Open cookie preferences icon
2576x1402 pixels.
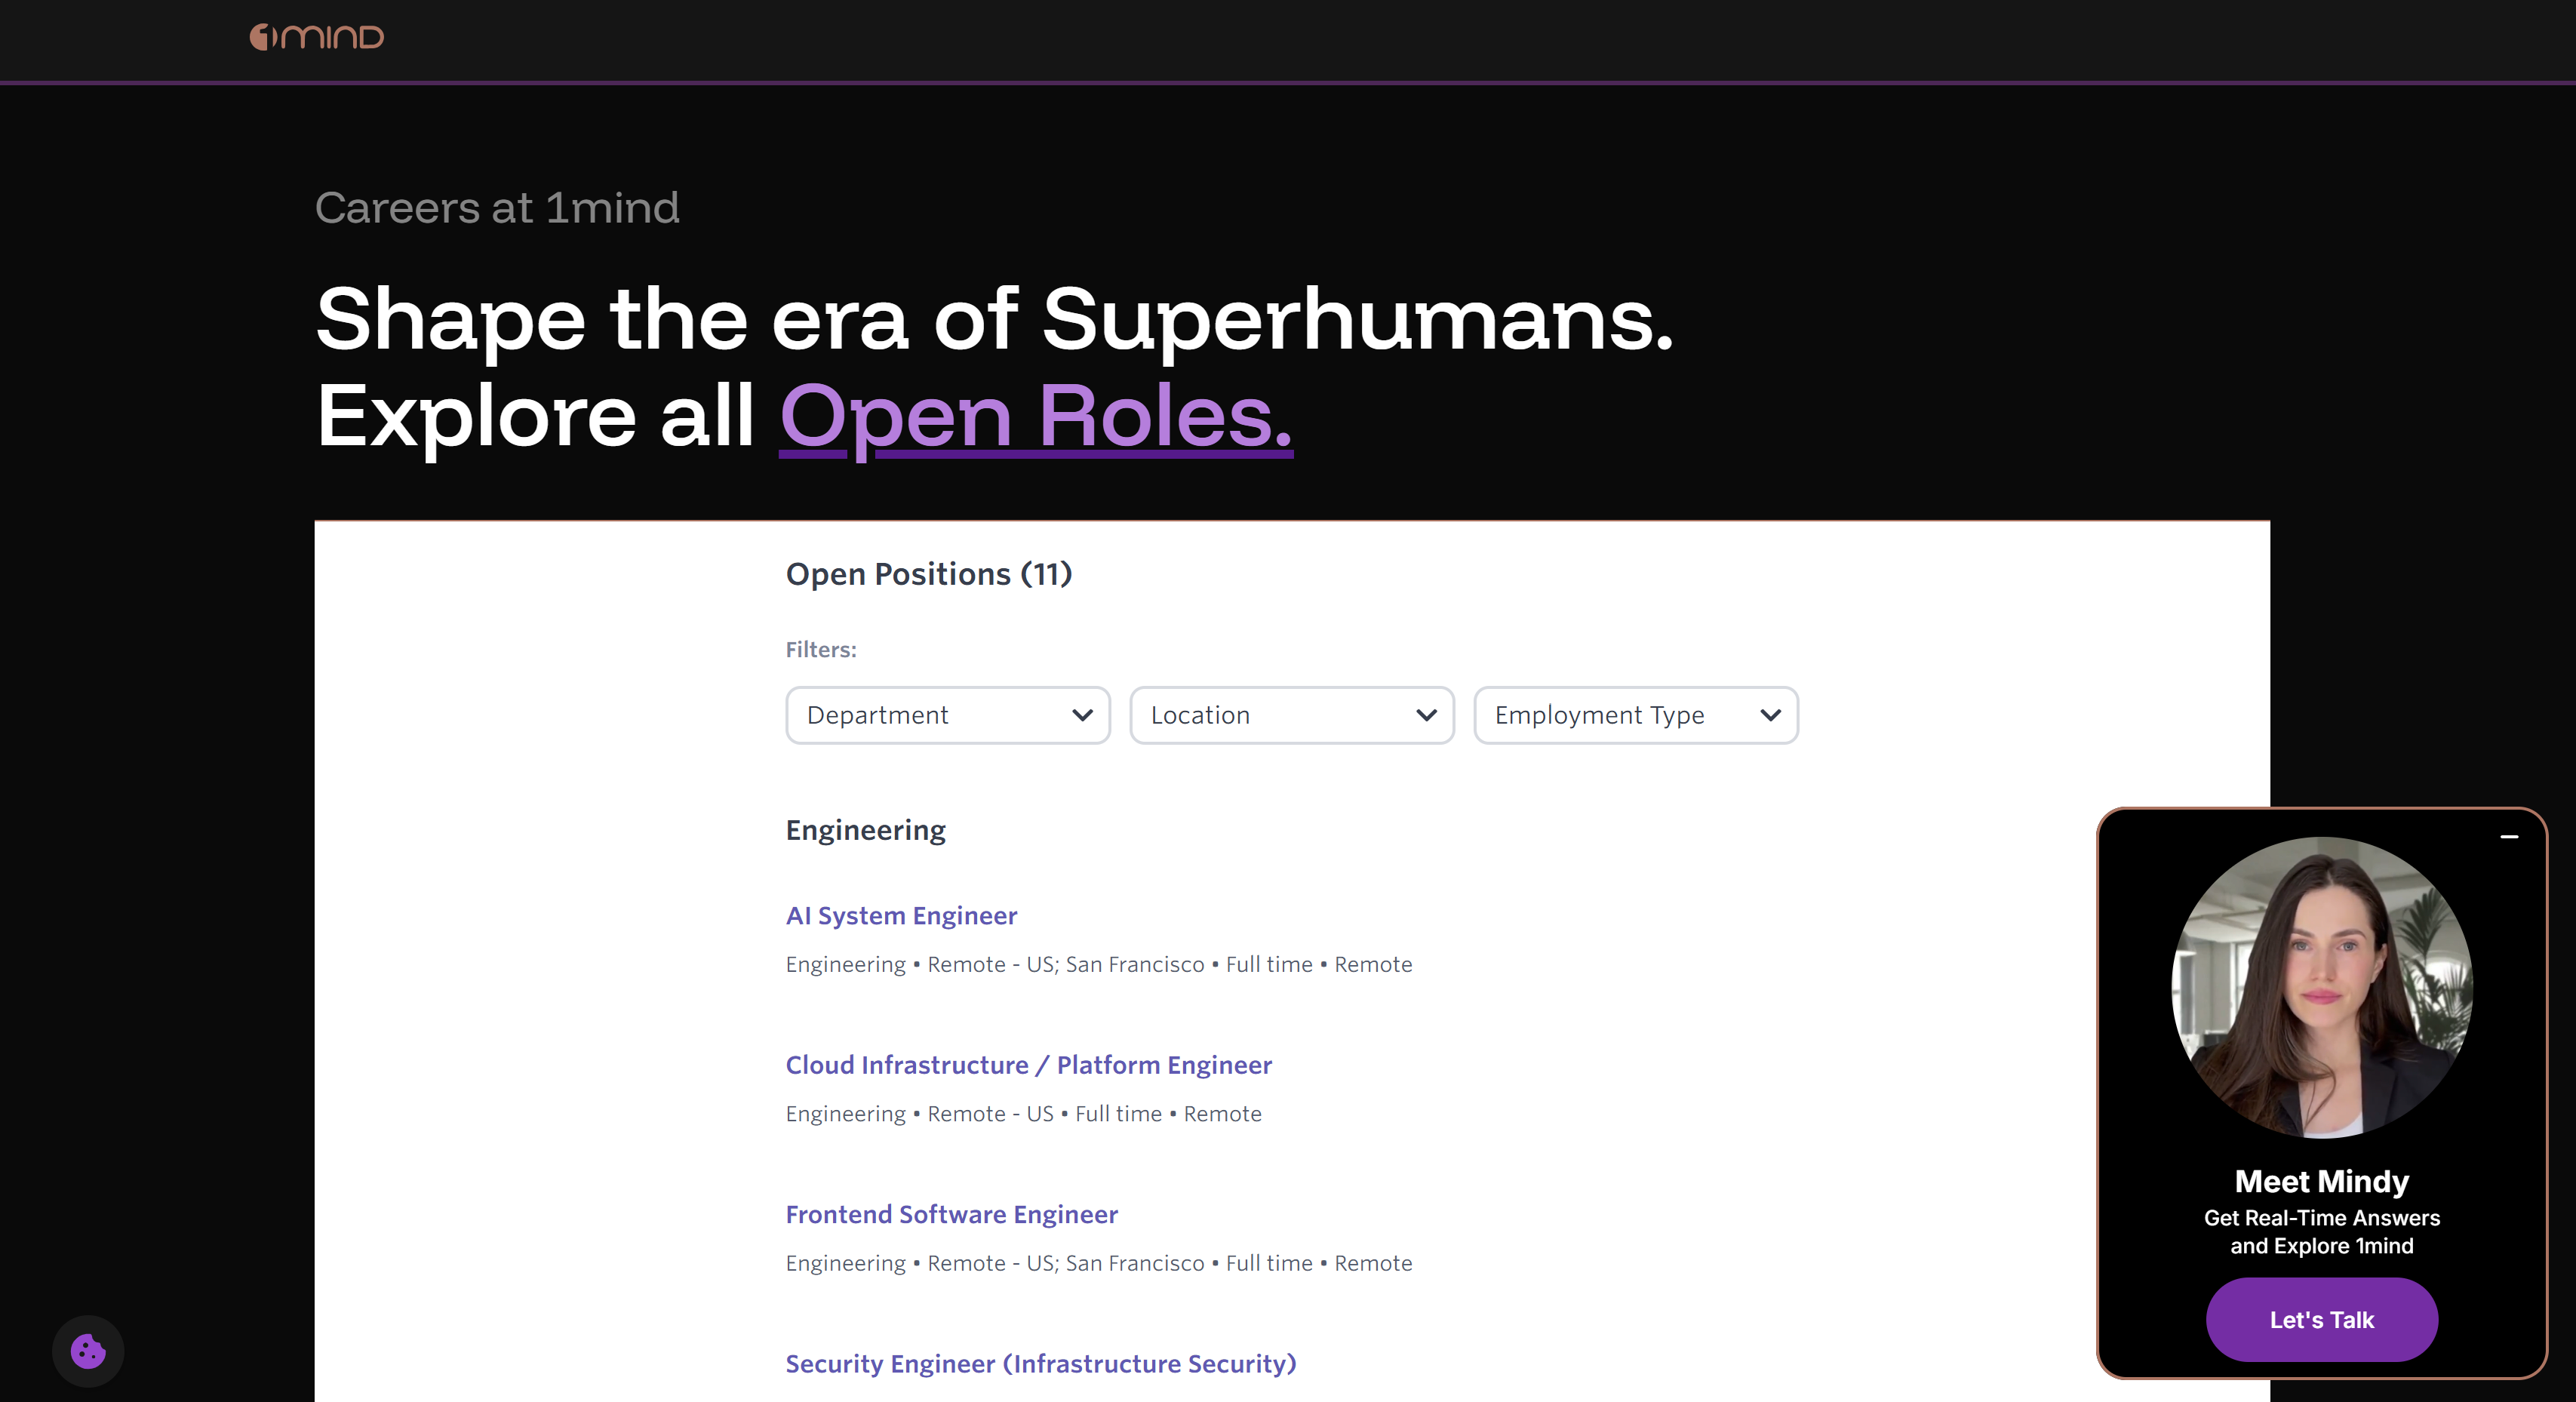(x=88, y=1351)
